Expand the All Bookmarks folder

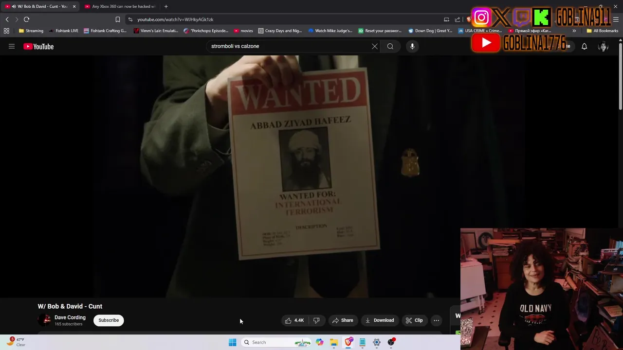click(603, 31)
